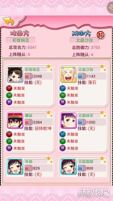Click the blue 护 icon under 北庭妹花
This screenshot has width=113, height=201.
tap(63, 134)
